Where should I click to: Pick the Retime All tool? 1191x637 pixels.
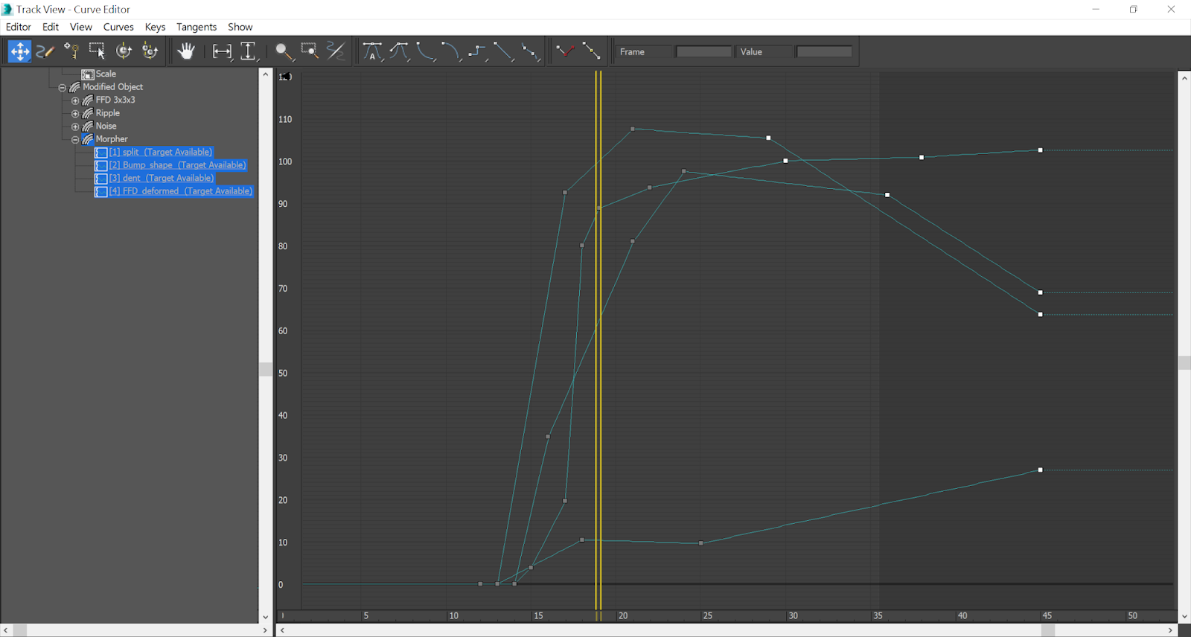(150, 51)
